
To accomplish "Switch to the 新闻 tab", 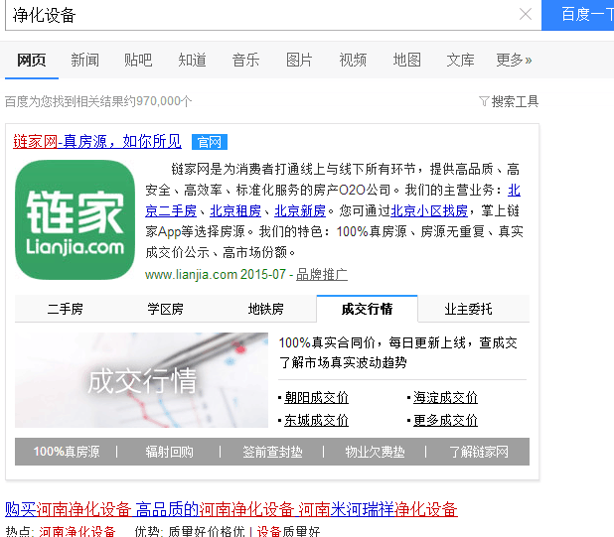I will (x=84, y=61).
